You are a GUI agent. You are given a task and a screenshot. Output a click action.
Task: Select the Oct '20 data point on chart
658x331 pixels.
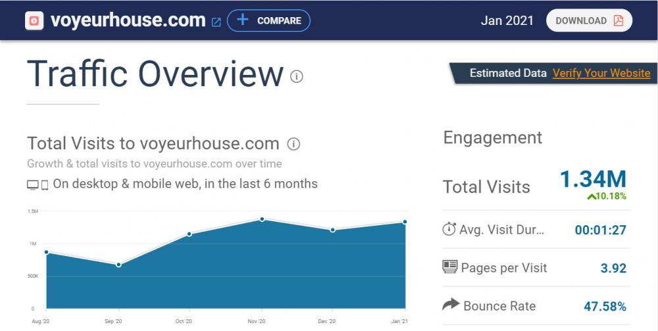click(190, 234)
